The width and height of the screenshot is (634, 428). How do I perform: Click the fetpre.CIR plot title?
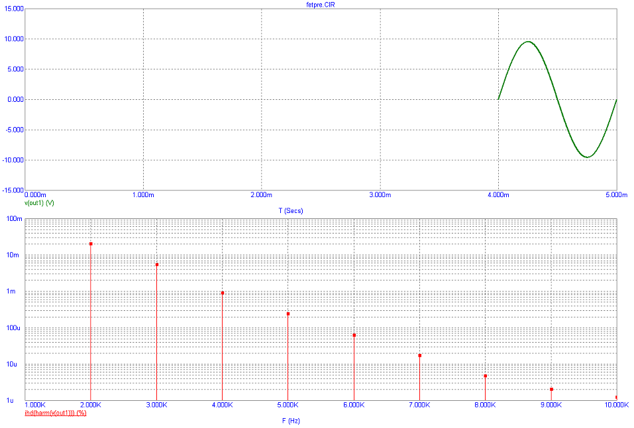pos(320,5)
